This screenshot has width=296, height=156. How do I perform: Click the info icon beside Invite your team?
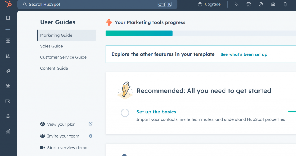click(90, 136)
